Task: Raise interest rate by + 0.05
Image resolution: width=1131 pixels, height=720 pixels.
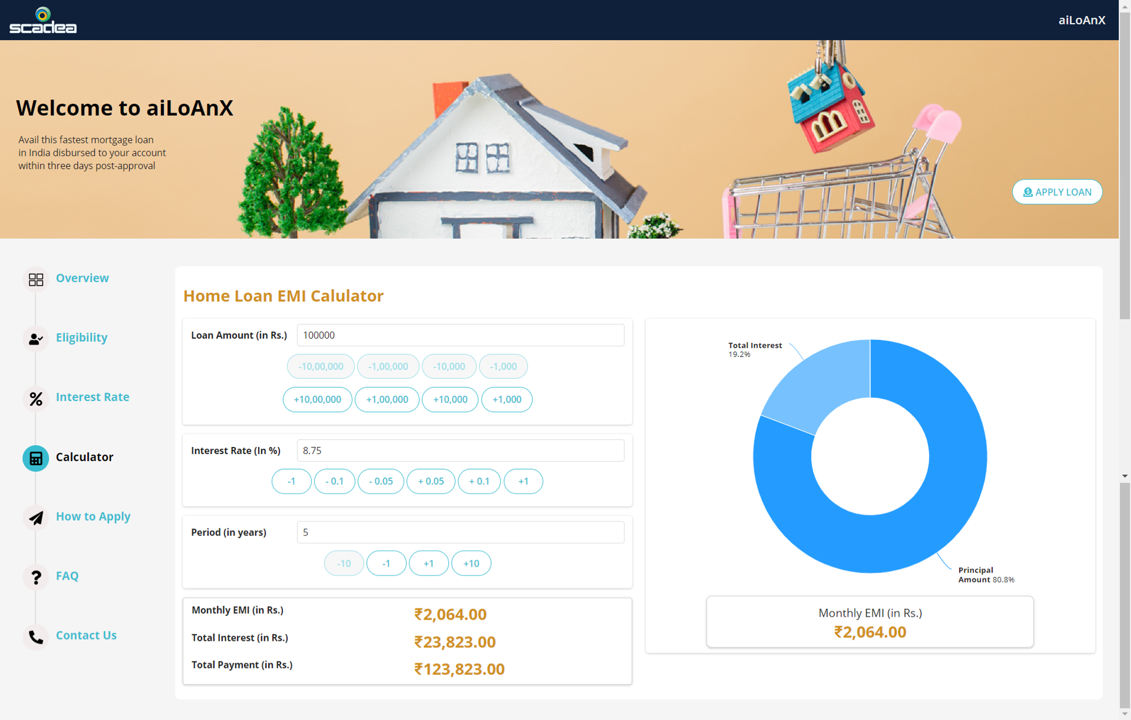Action: tap(431, 481)
